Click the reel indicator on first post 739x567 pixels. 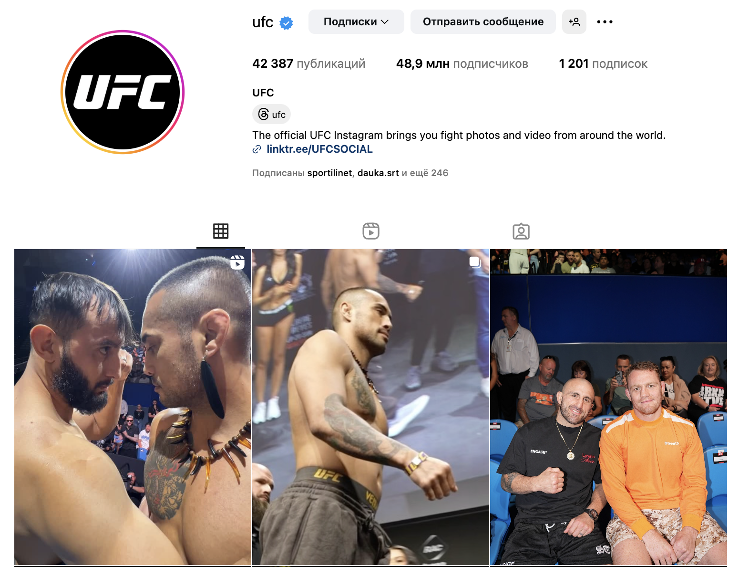pyautogui.click(x=237, y=262)
